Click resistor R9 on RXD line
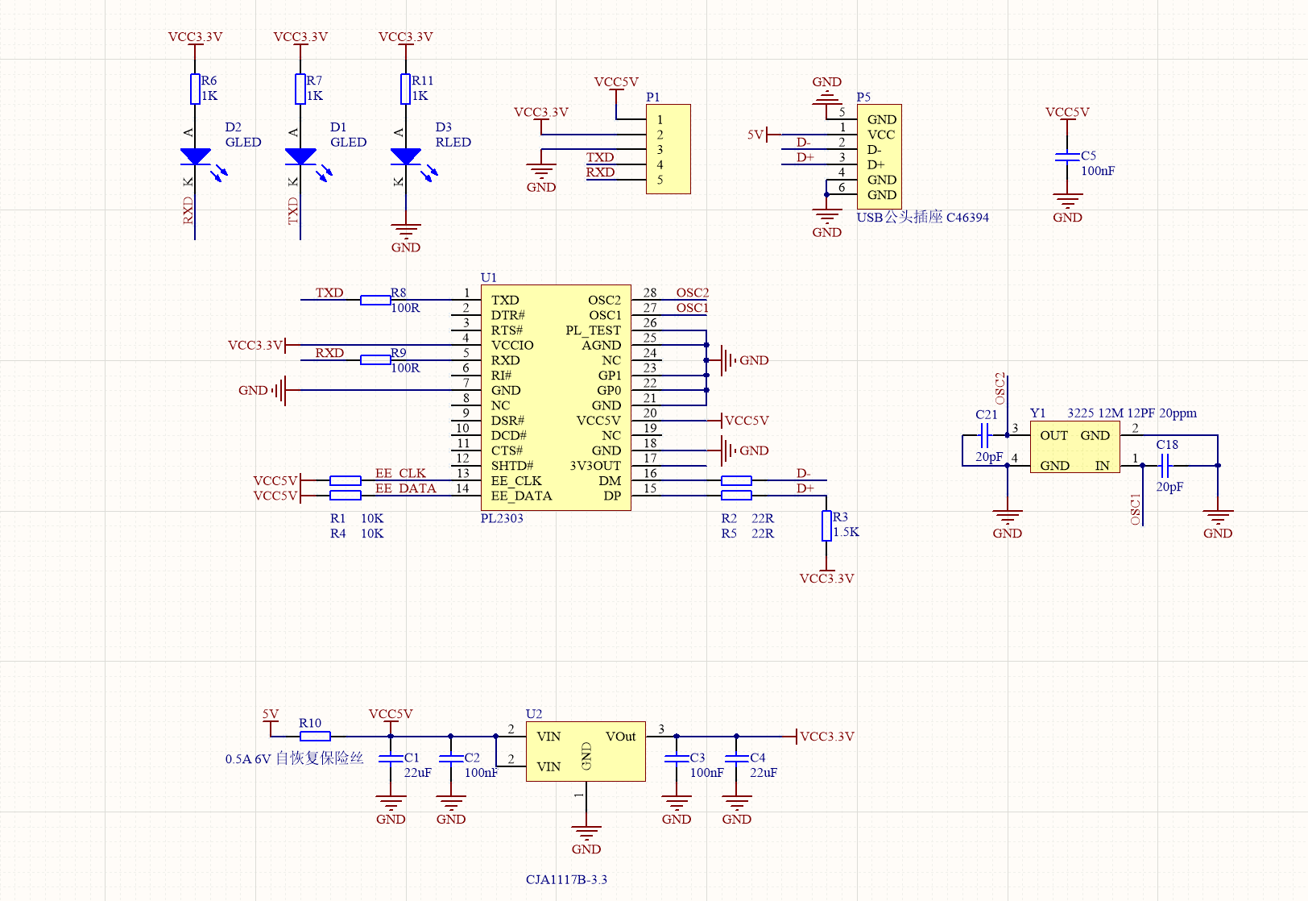1308x901 pixels. [375, 359]
